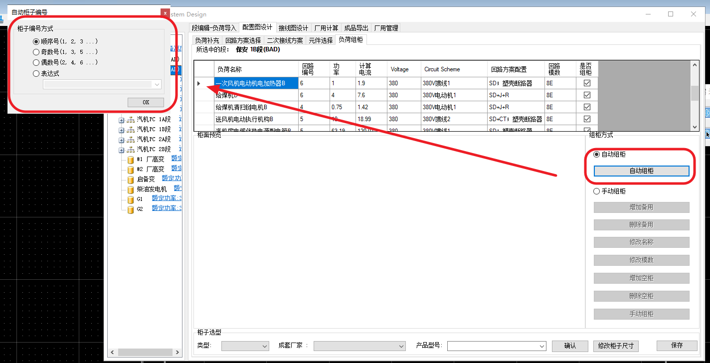Image resolution: width=710 pixels, height=363 pixels.
Task: Click the Circuit Scheme column header
Action: point(454,69)
